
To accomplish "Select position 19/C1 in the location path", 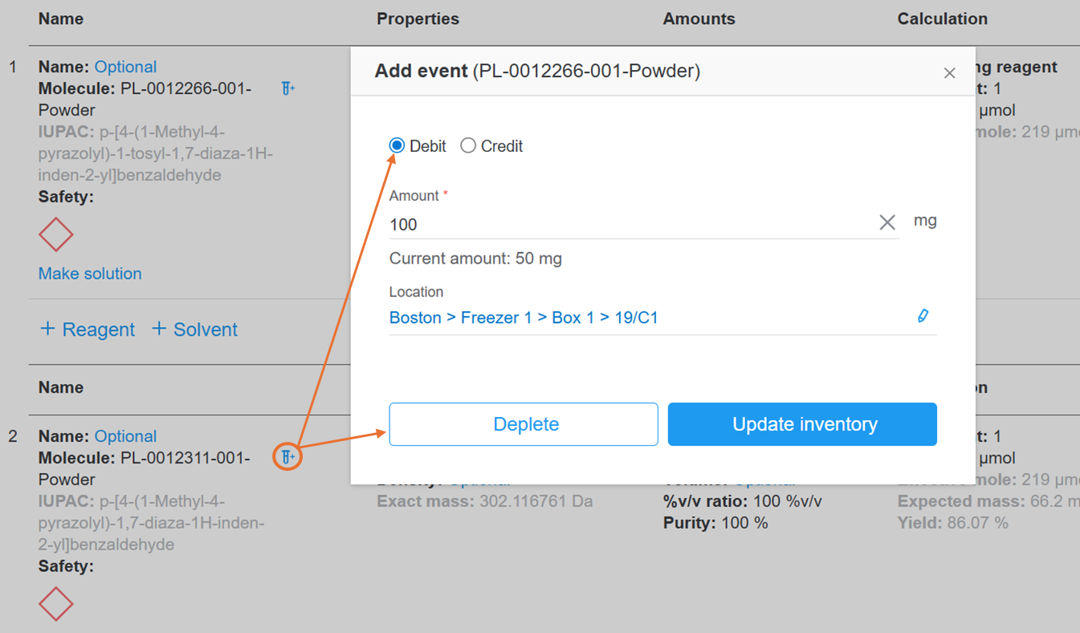I will pyautogui.click(x=633, y=316).
